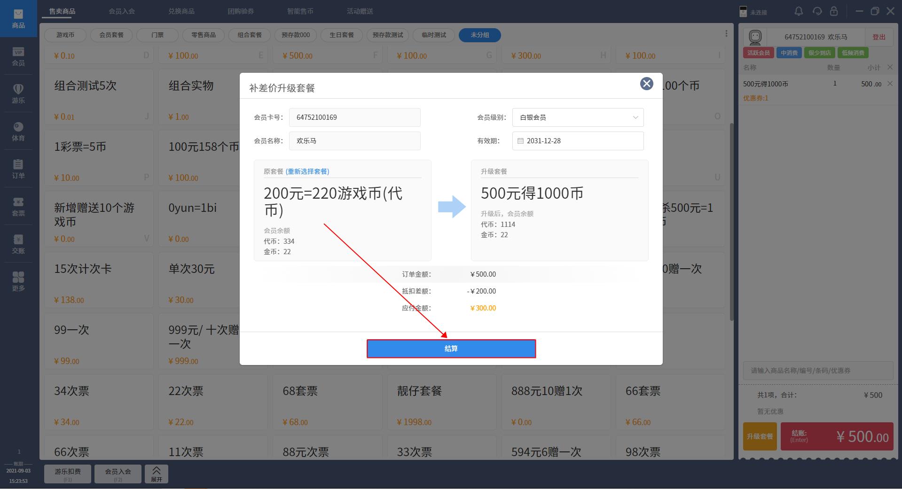Select the 组合测试5次 product card
The width and height of the screenshot is (902, 489).
pos(99,96)
